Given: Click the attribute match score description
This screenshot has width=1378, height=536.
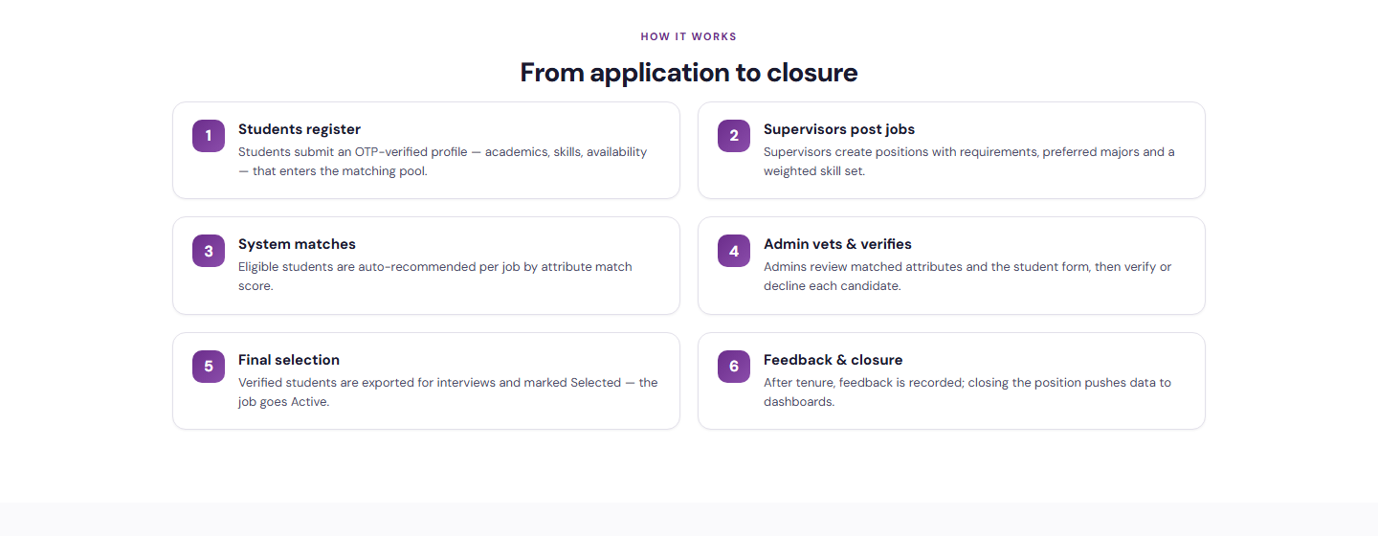Looking at the screenshot, I should click(435, 277).
